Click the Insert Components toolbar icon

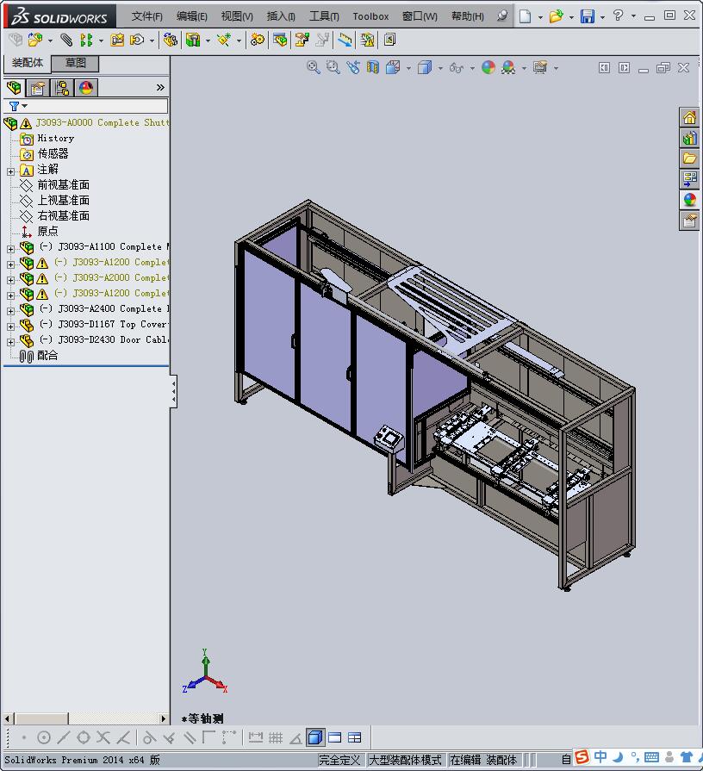point(35,40)
